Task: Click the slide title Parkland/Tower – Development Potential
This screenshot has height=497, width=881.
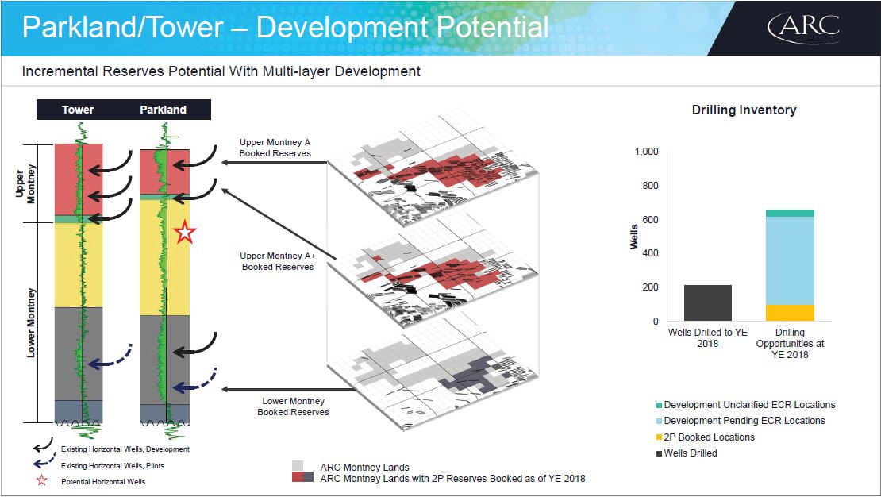Action: coord(286,27)
